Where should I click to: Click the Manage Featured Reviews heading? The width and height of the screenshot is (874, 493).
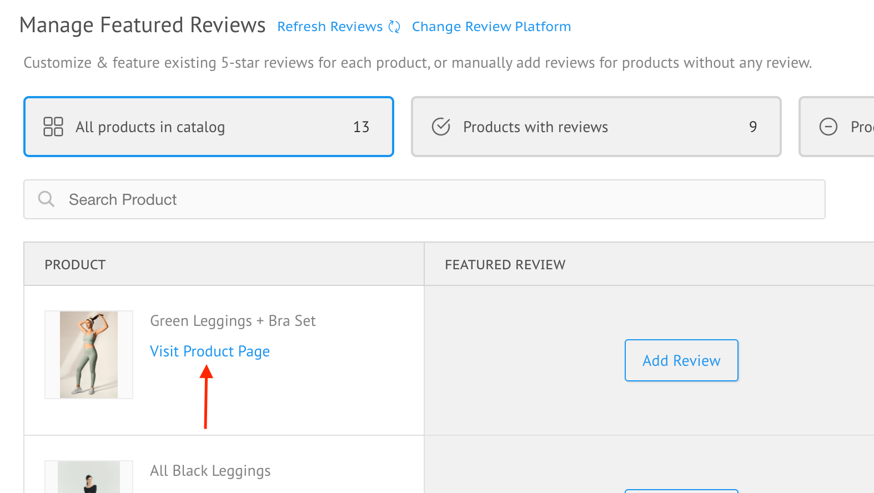pos(143,26)
